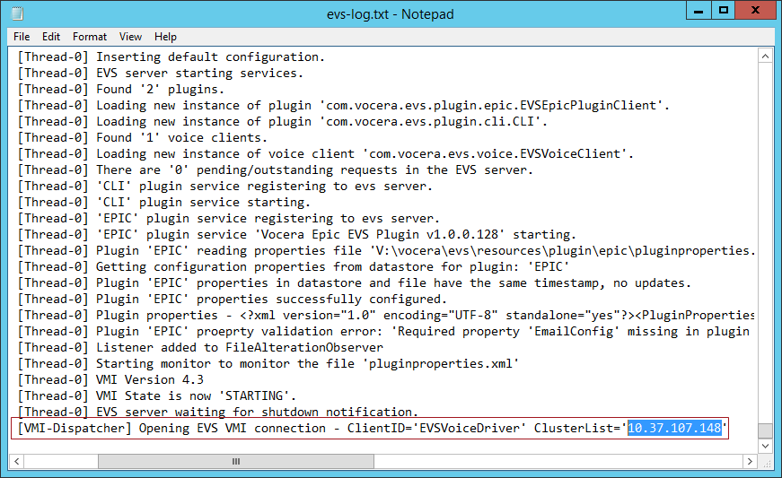Image resolution: width=782 pixels, height=478 pixels.
Task: Click the vertical scrollbar down arrow
Action: click(x=764, y=446)
